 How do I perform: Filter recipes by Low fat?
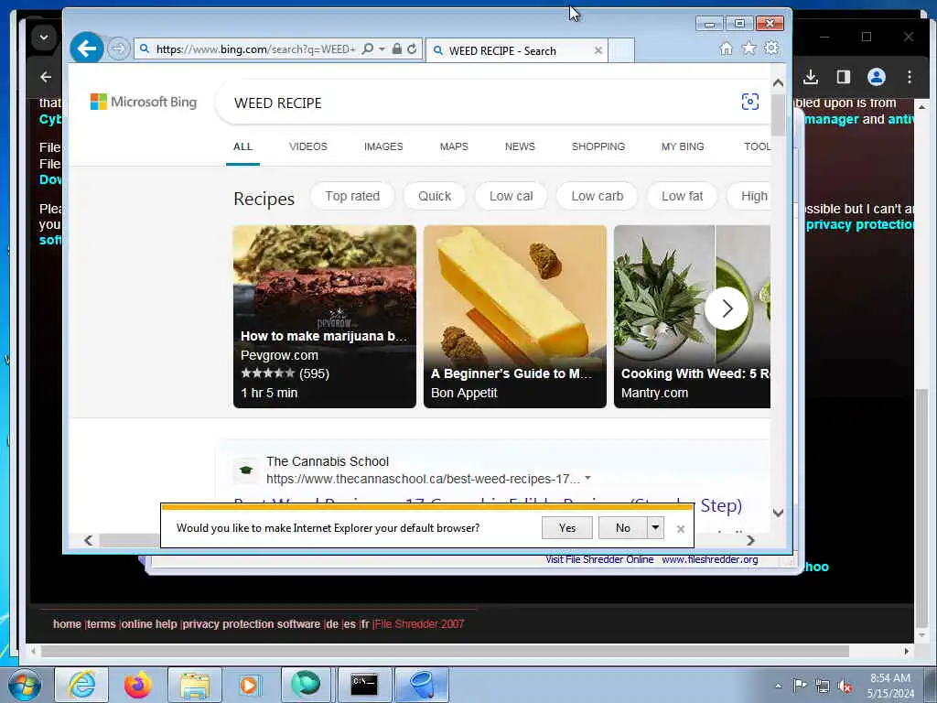tap(682, 196)
